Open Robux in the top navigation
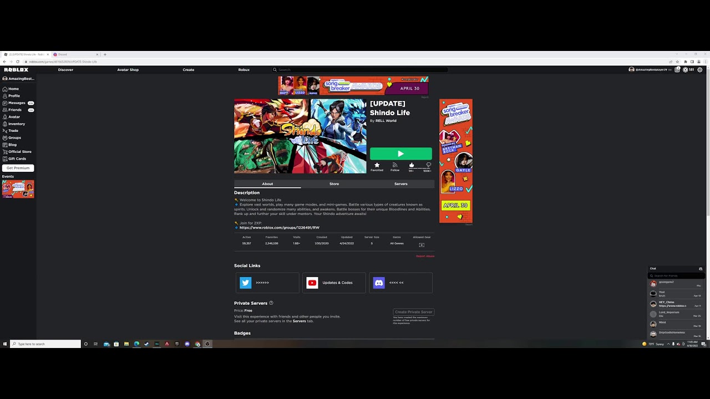This screenshot has height=399, width=710. pyautogui.click(x=244, y=70)
